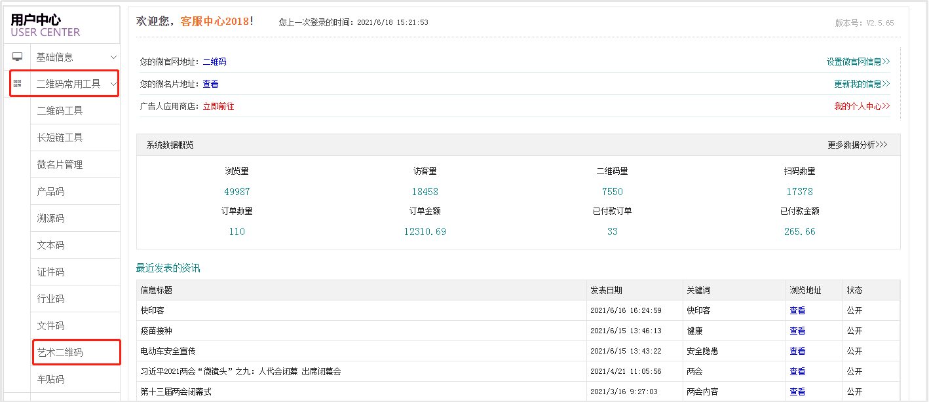Open 艺术二维码 in the sidebar

click(60, 352)
